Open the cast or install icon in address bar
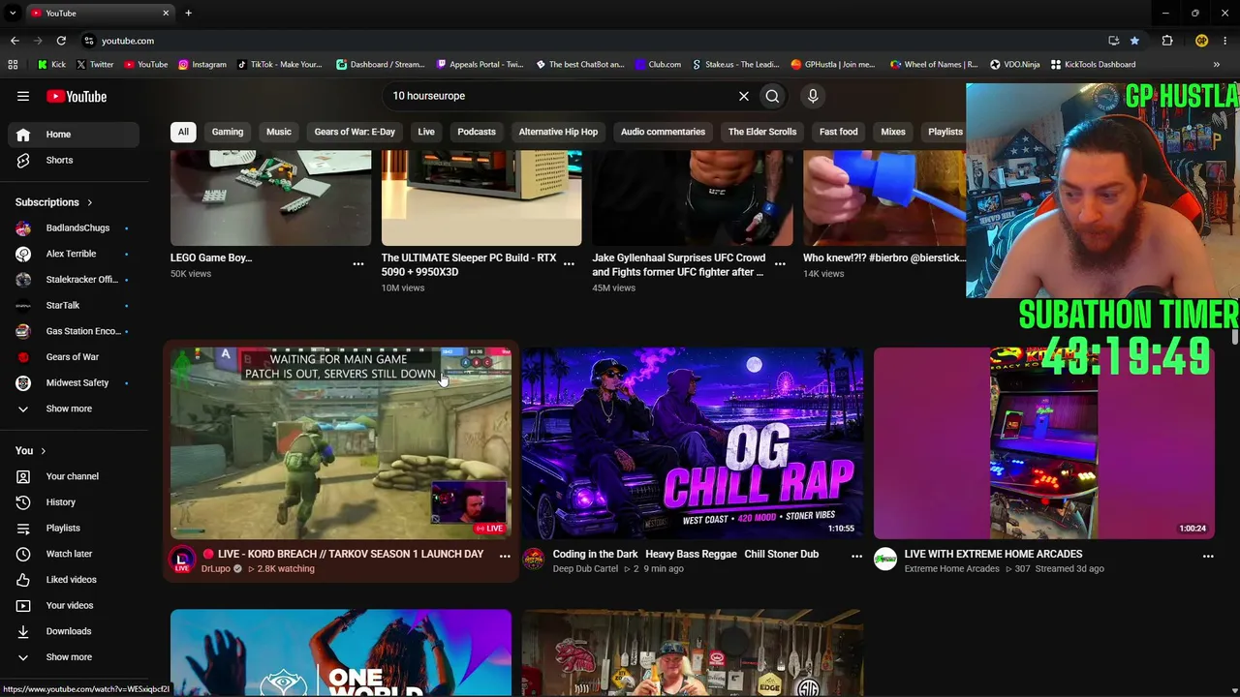1240x697 pixels. coord(1113,41)
